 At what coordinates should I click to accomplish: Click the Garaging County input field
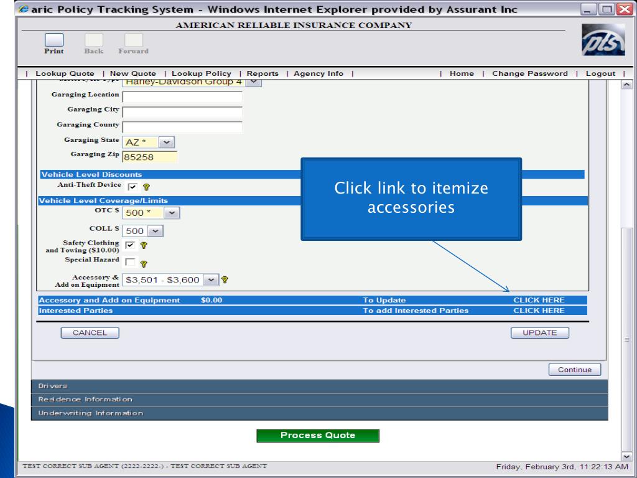(182, 127)
